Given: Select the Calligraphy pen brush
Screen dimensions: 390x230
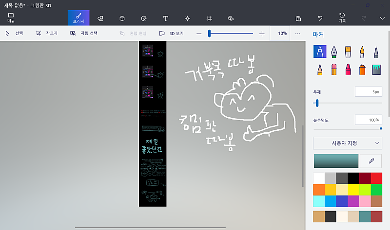Looking at the screenshot, I should (x=334, y=52).
